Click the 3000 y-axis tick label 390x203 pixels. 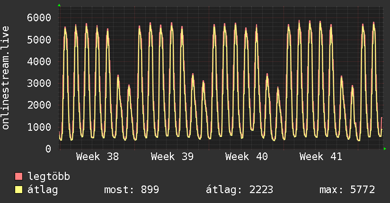coord(39,83)
